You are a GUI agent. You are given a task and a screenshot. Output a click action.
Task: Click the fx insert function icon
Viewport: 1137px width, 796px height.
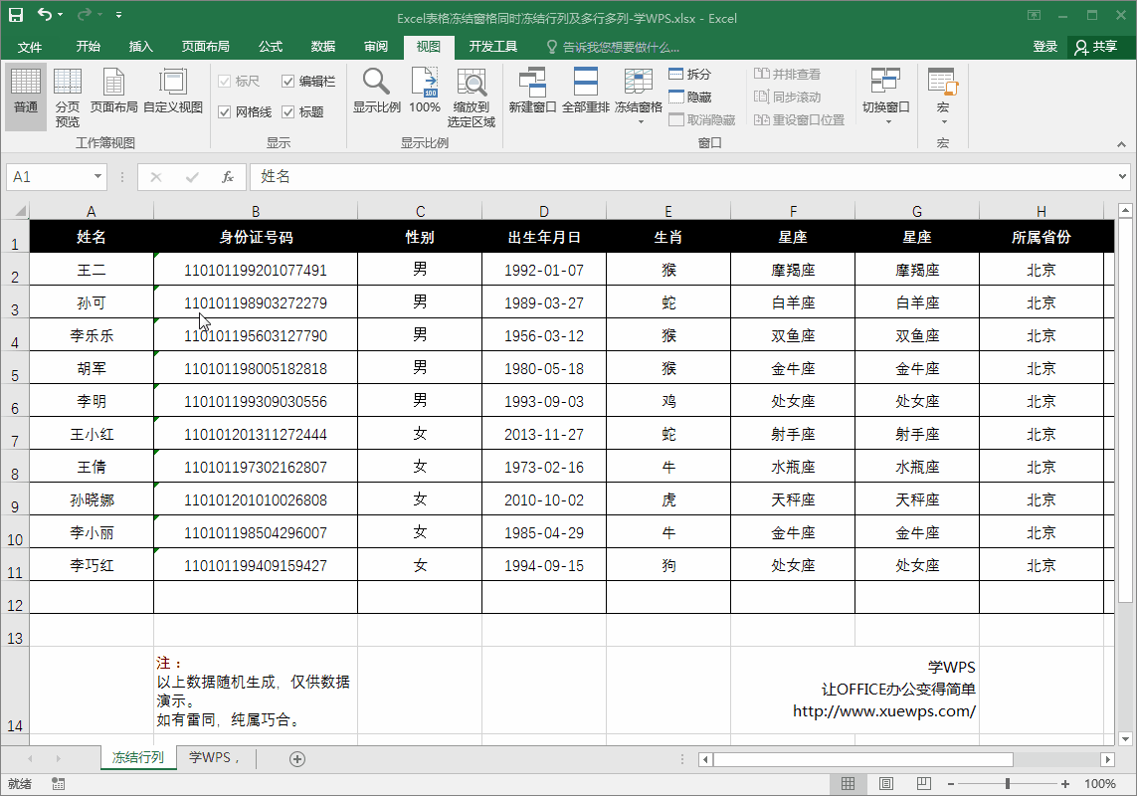tap(228, 177)
